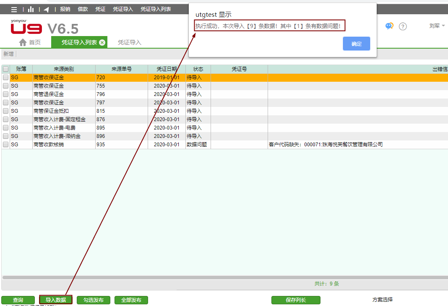Check the row with source number 720
This screenshot has height=306, width=448.
point(5,78)
